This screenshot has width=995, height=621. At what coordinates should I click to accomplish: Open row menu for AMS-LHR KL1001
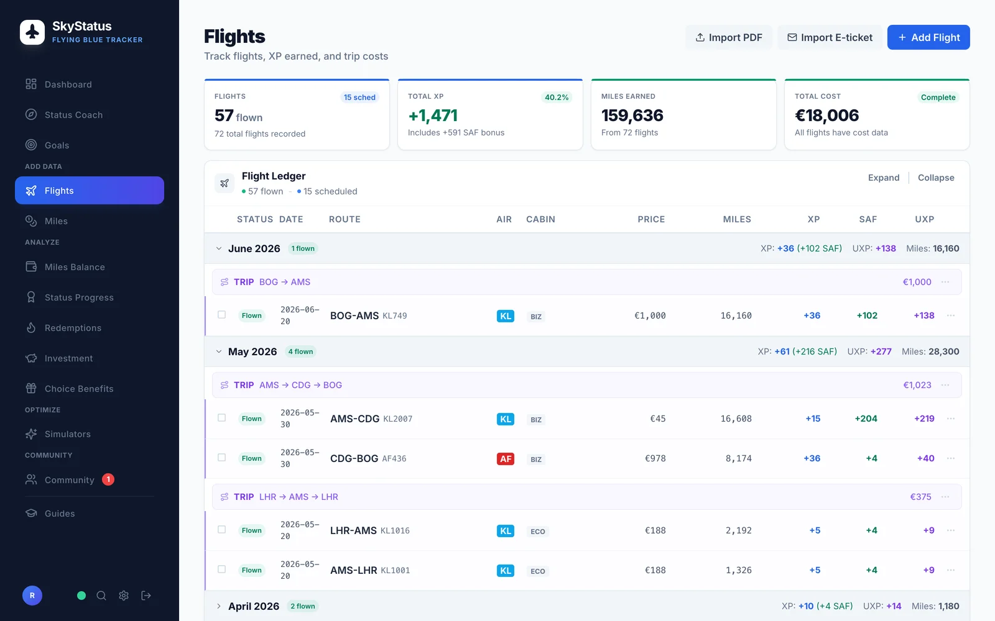pyautogui.click(x=951, y=570)
